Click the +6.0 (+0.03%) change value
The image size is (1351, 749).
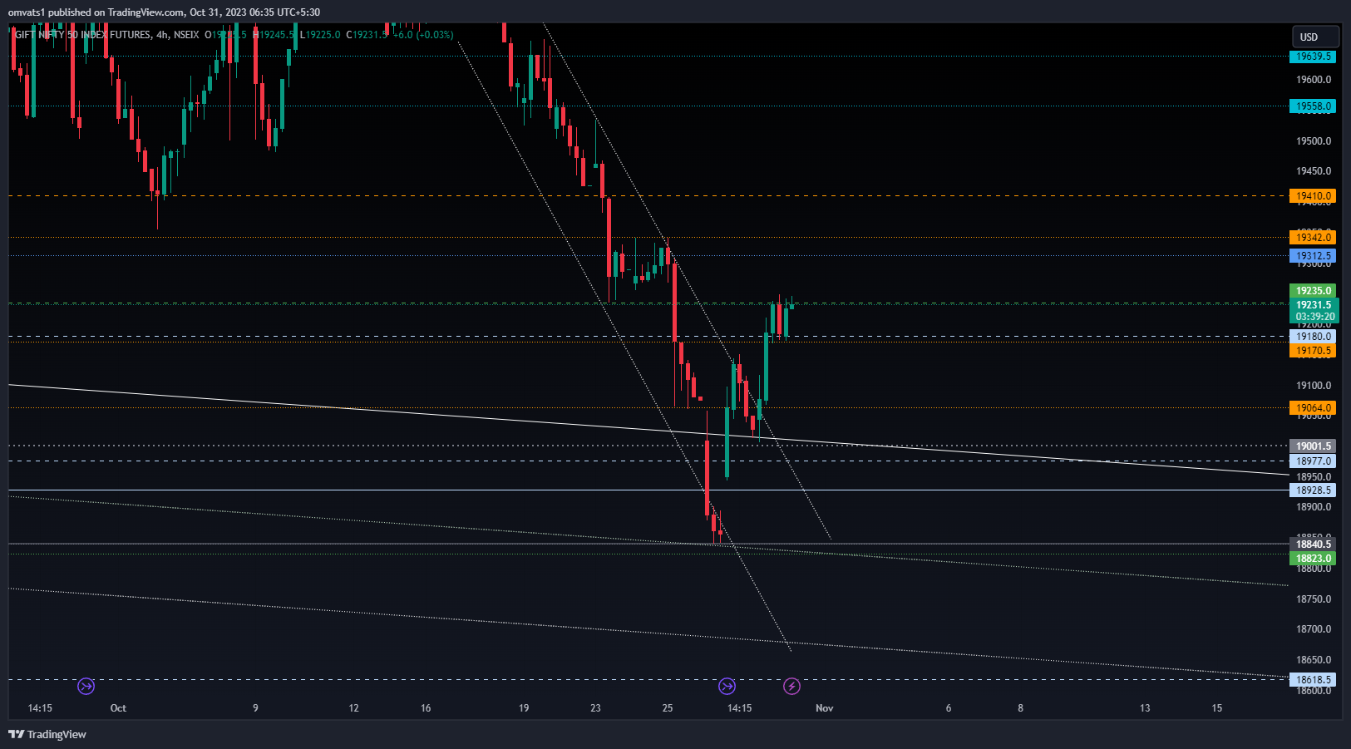423,35
